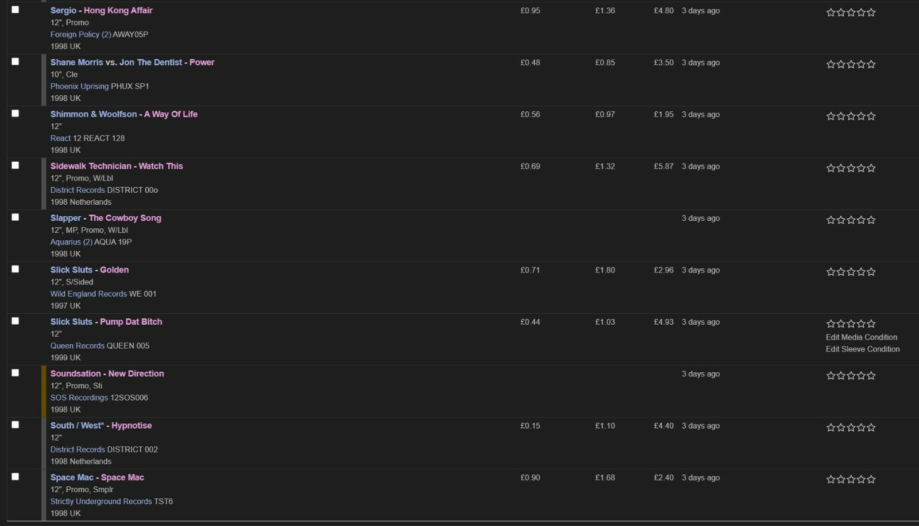Check the box next to Space Mac
Image resolution: width=919 pixels, height=526 pixels.
pyautogui.click(x=16, y=477)
